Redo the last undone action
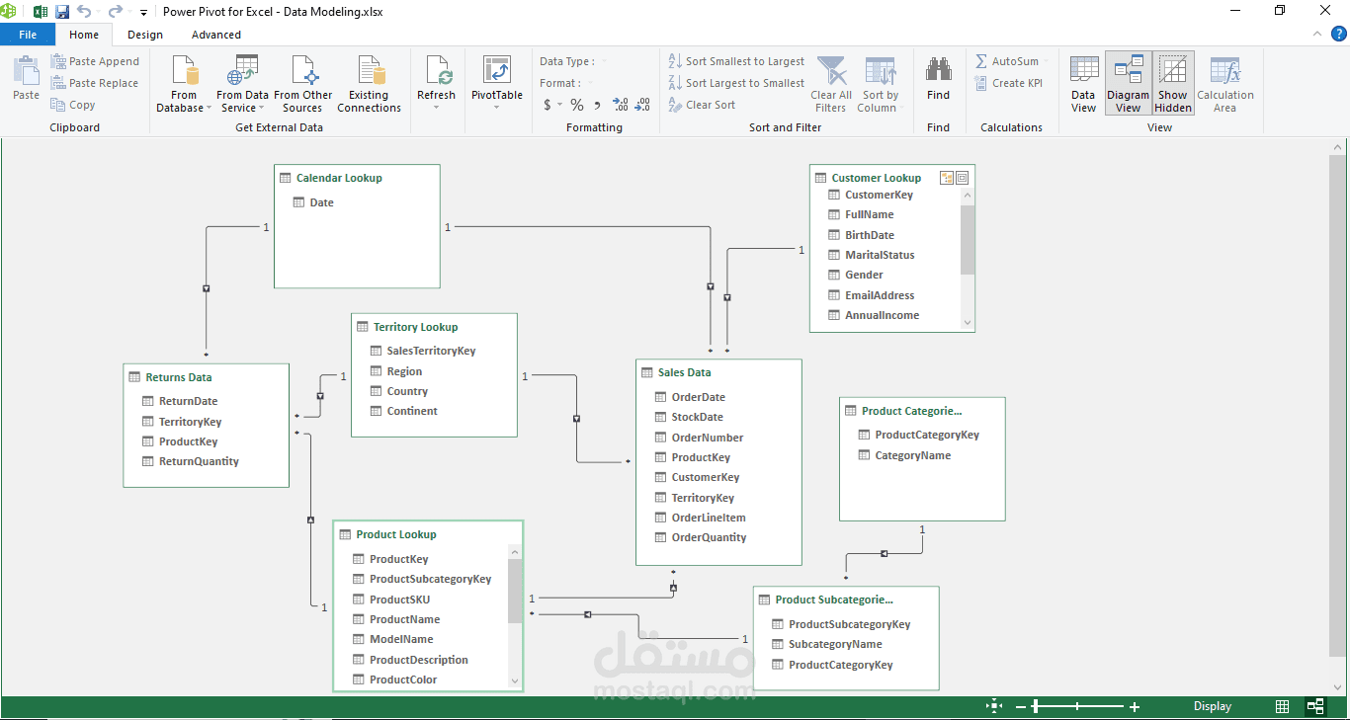The width and height of the screenshot is (1350, 720). [x=115, y=12]
